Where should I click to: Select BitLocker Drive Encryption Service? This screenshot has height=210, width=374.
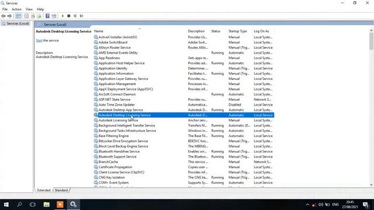coord(123,141)
